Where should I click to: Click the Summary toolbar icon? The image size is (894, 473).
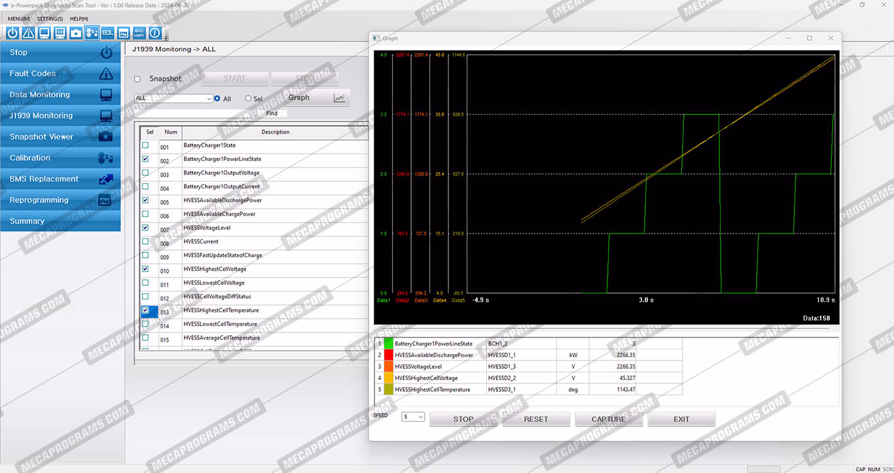139,33
